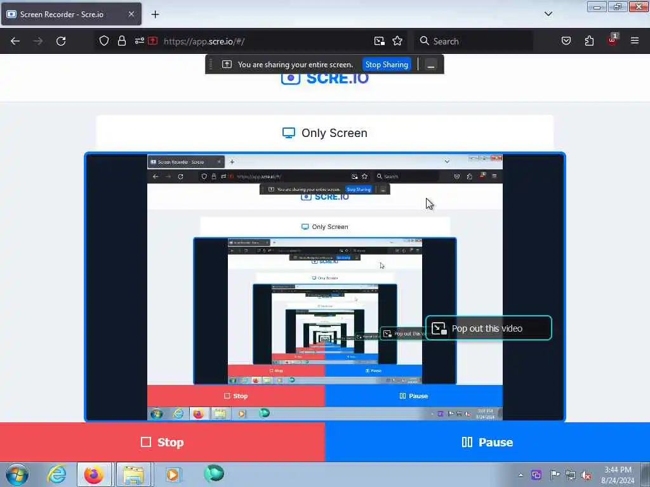Bookmark this page with the star icon
650x487 pixels.
coord(397,41)
